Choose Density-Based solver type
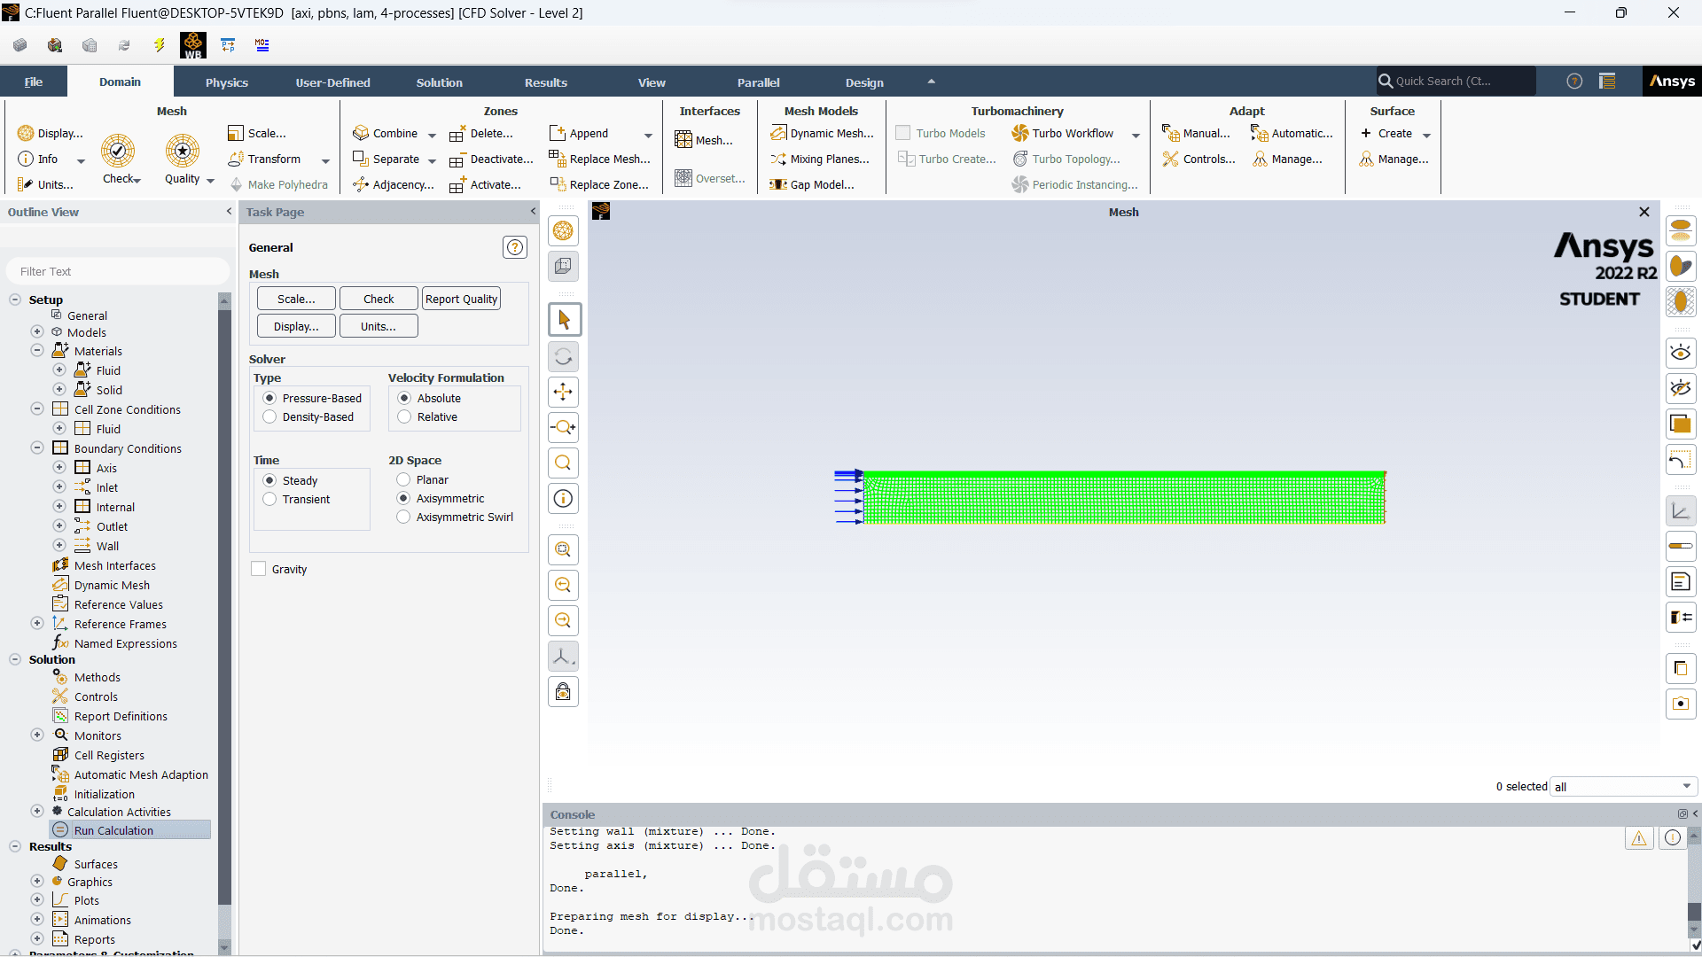This screenshot has width=1702, height=957. tap(270, 417)
